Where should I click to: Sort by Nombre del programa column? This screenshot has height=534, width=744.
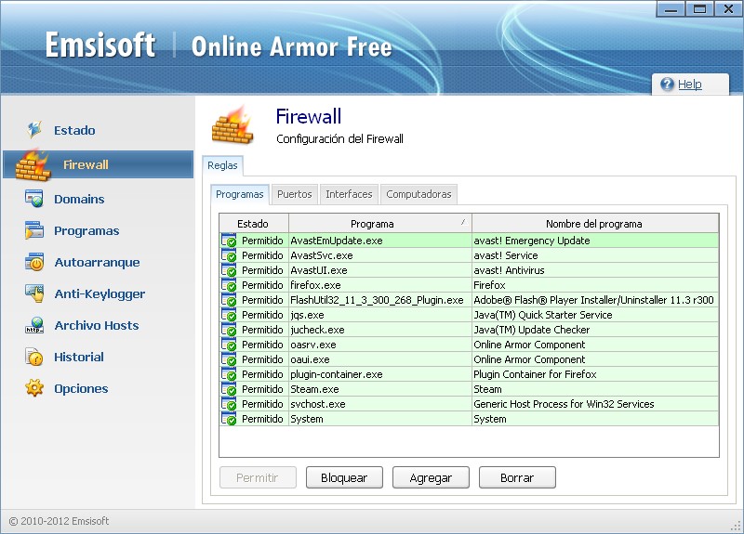(595, 224)
